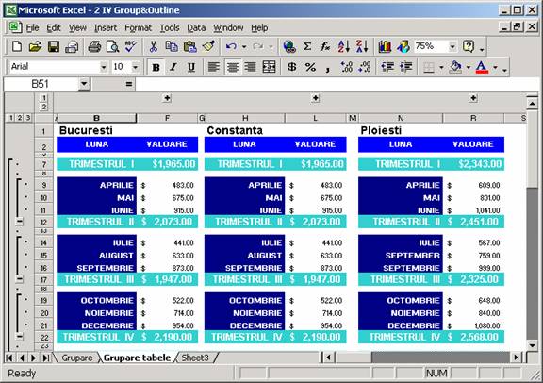
Task: Launch the Chart Wizard icon
Action: point(385,46)
